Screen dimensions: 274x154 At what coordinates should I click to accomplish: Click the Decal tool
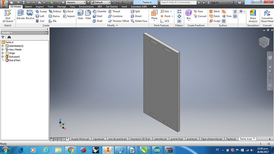(68, 12)
